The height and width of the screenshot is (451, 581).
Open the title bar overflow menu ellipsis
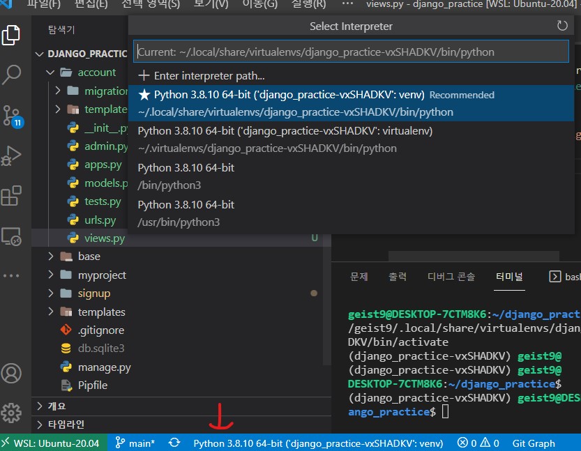(347, 4)
